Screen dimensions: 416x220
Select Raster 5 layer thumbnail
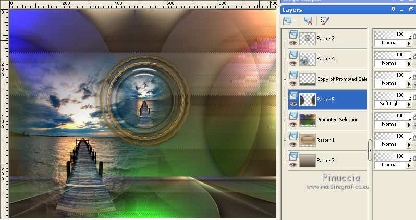(x=308, y=100)
